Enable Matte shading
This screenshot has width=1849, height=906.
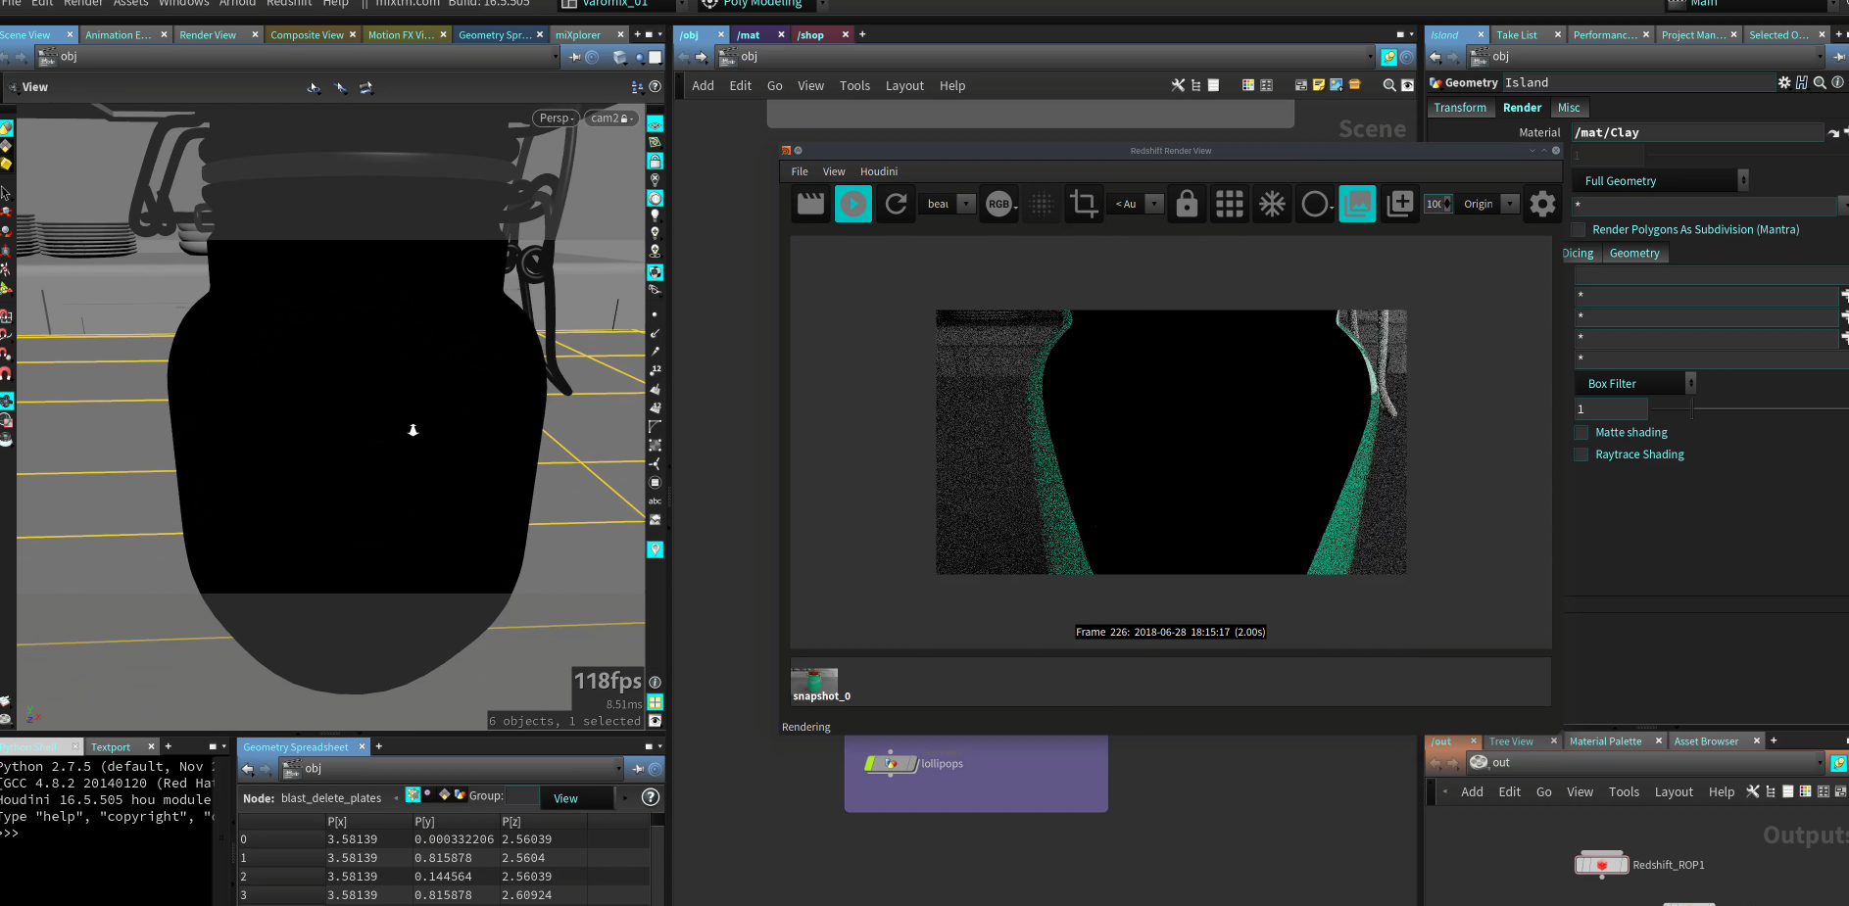pyautogui.click(x=1581, y=432)
